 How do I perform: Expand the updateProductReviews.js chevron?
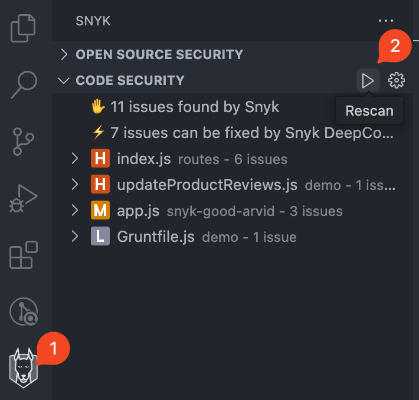pyautogui.click(x=74, y=185)
